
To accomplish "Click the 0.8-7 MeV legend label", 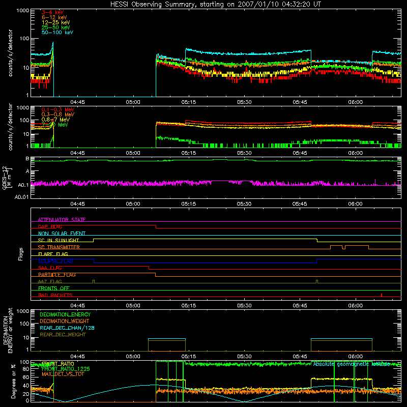I will coord(55,120).
